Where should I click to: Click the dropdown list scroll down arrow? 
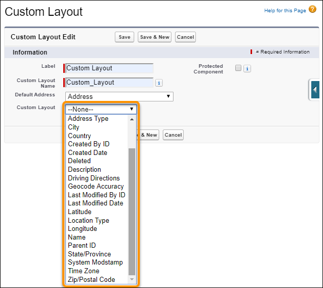132,279
